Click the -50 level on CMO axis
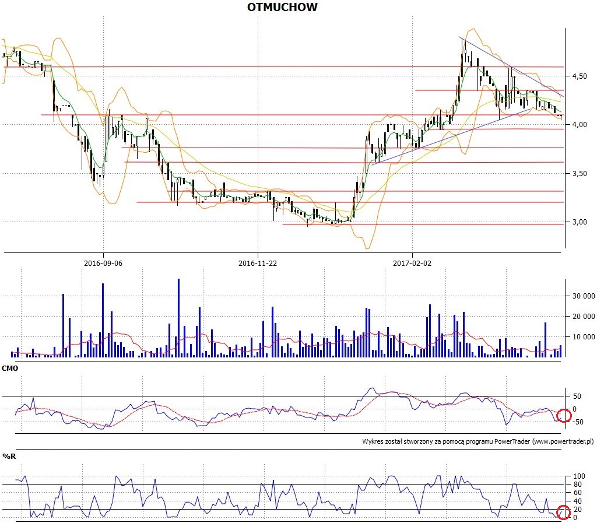Viewport: 597px width, 523px height. 577,422
